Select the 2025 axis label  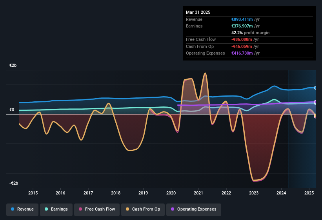tap(309, 193)
